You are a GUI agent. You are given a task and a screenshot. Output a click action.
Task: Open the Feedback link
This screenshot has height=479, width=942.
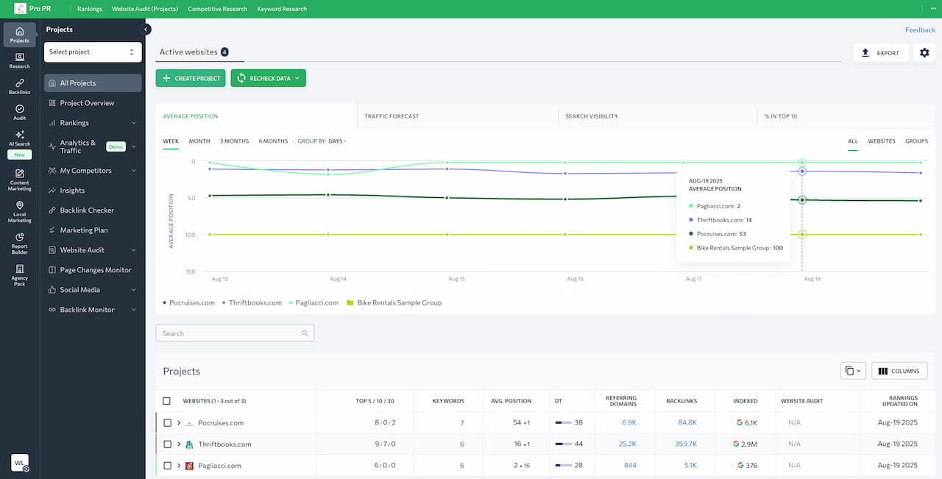tap(920, 30)
